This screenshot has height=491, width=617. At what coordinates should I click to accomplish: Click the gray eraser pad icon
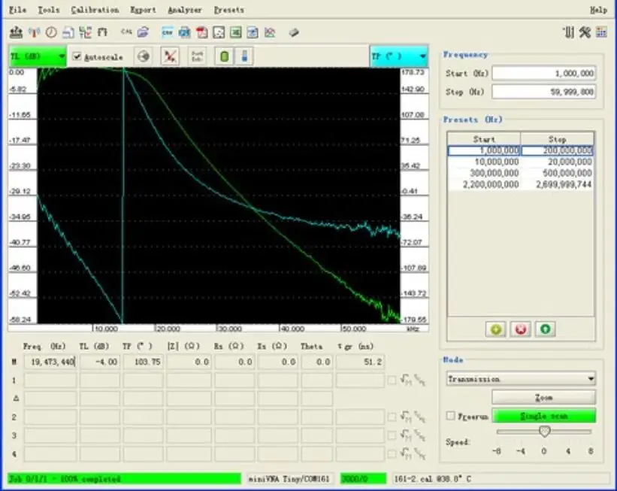point(294,32)
